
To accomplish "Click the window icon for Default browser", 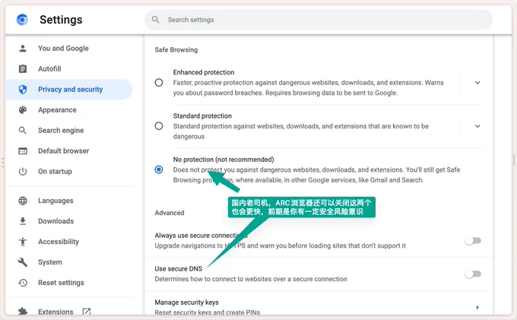I will click(23, 151).
